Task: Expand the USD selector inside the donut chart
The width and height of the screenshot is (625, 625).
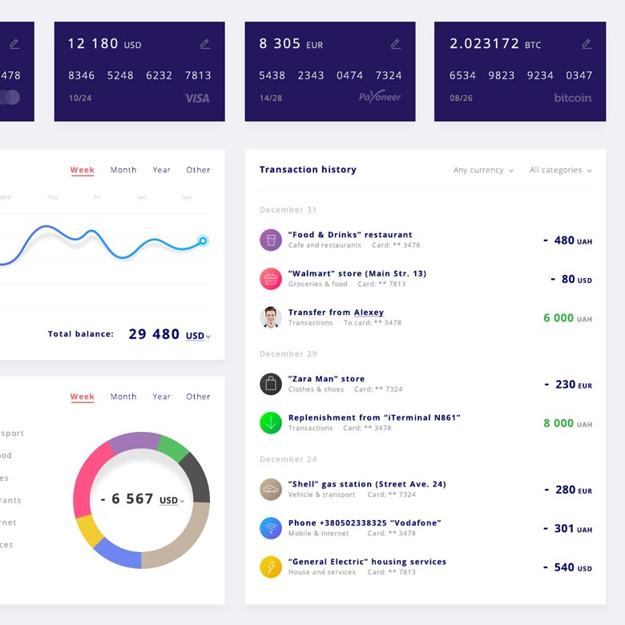Action: (171, 501)
